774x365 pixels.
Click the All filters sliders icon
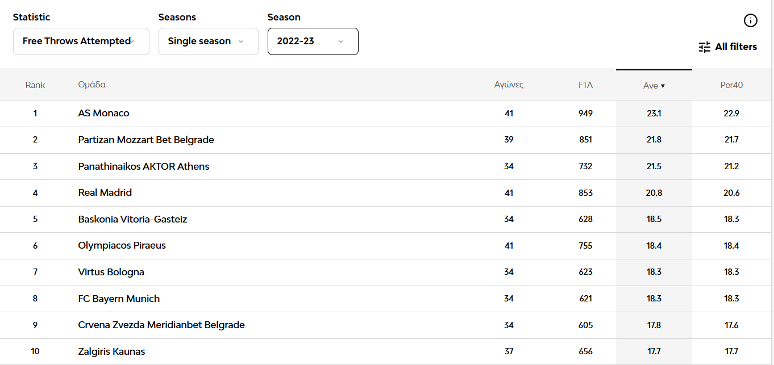click(705, 47)
